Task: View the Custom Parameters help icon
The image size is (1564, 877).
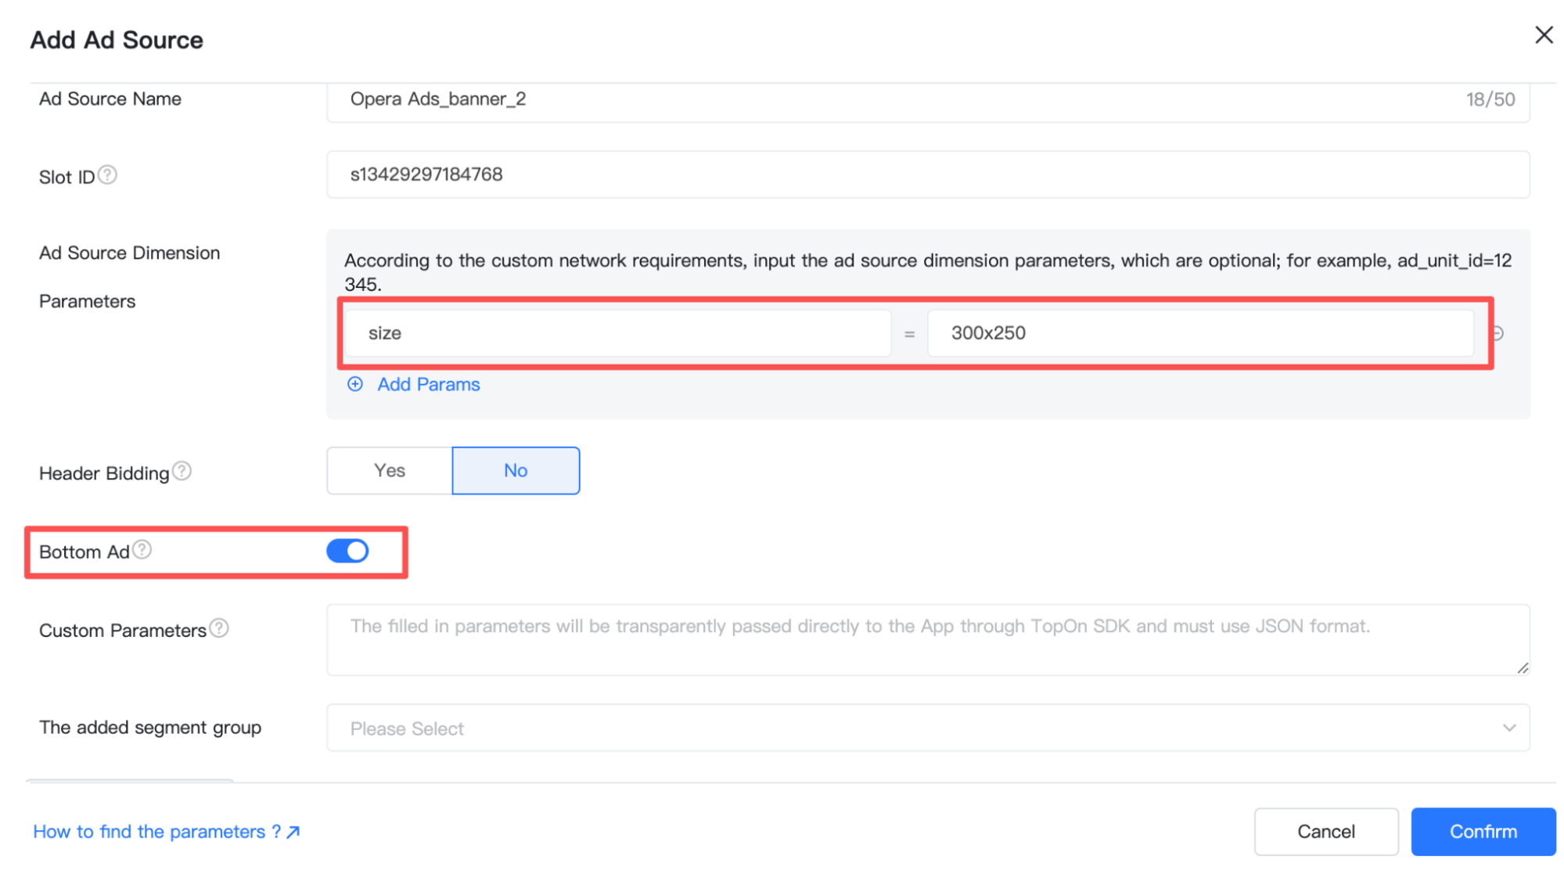Action: point(221,627)
